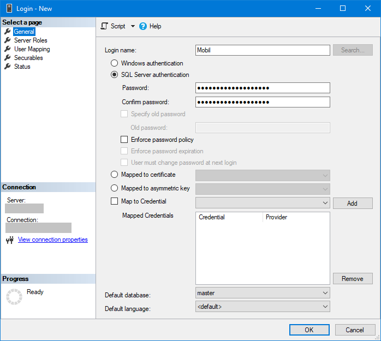
Task: Click the wrench icon beside Securables
Action: click(8, 58)
